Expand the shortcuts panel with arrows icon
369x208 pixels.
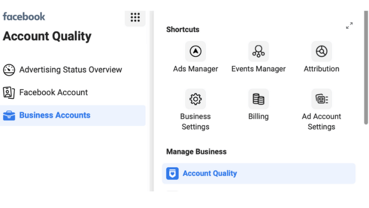(349, 25)
